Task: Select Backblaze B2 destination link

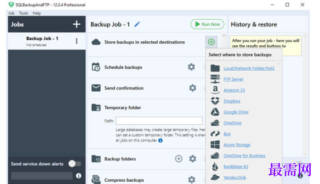Action: click(x=236, y=167)
